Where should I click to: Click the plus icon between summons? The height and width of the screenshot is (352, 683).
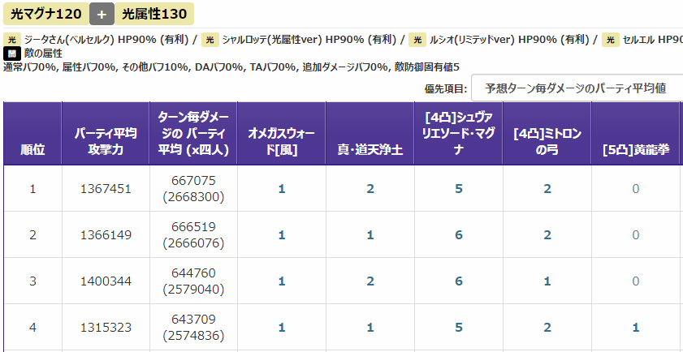click(102, 14)
